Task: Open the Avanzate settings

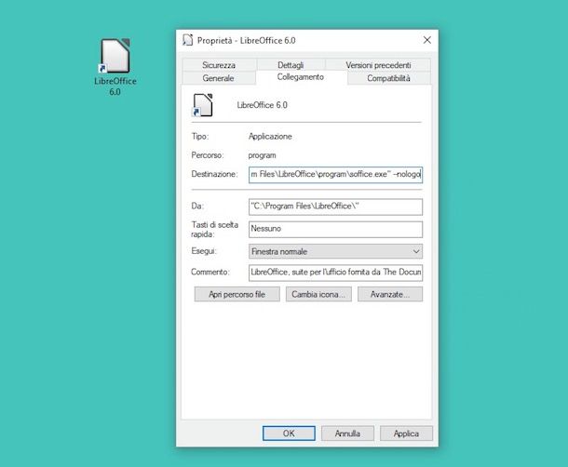Action: 390,294
